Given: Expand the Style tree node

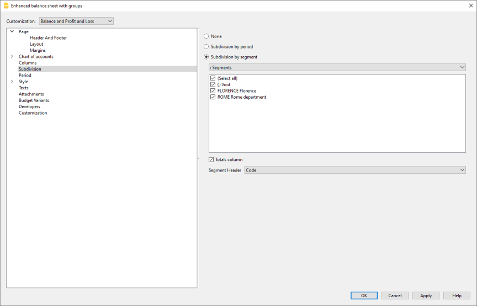Looking at the screenshot, I should 12,82.
